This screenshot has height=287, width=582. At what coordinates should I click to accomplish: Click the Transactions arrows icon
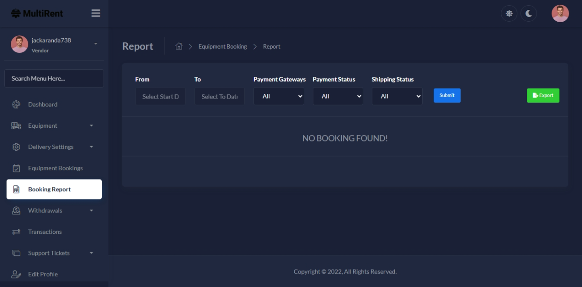[x=16, y=232]
